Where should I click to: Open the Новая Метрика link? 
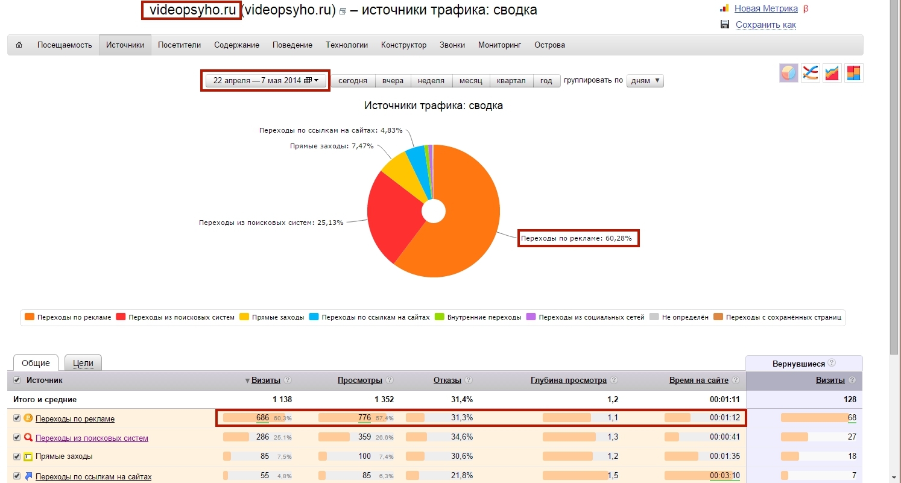click(x=766, y=8)
